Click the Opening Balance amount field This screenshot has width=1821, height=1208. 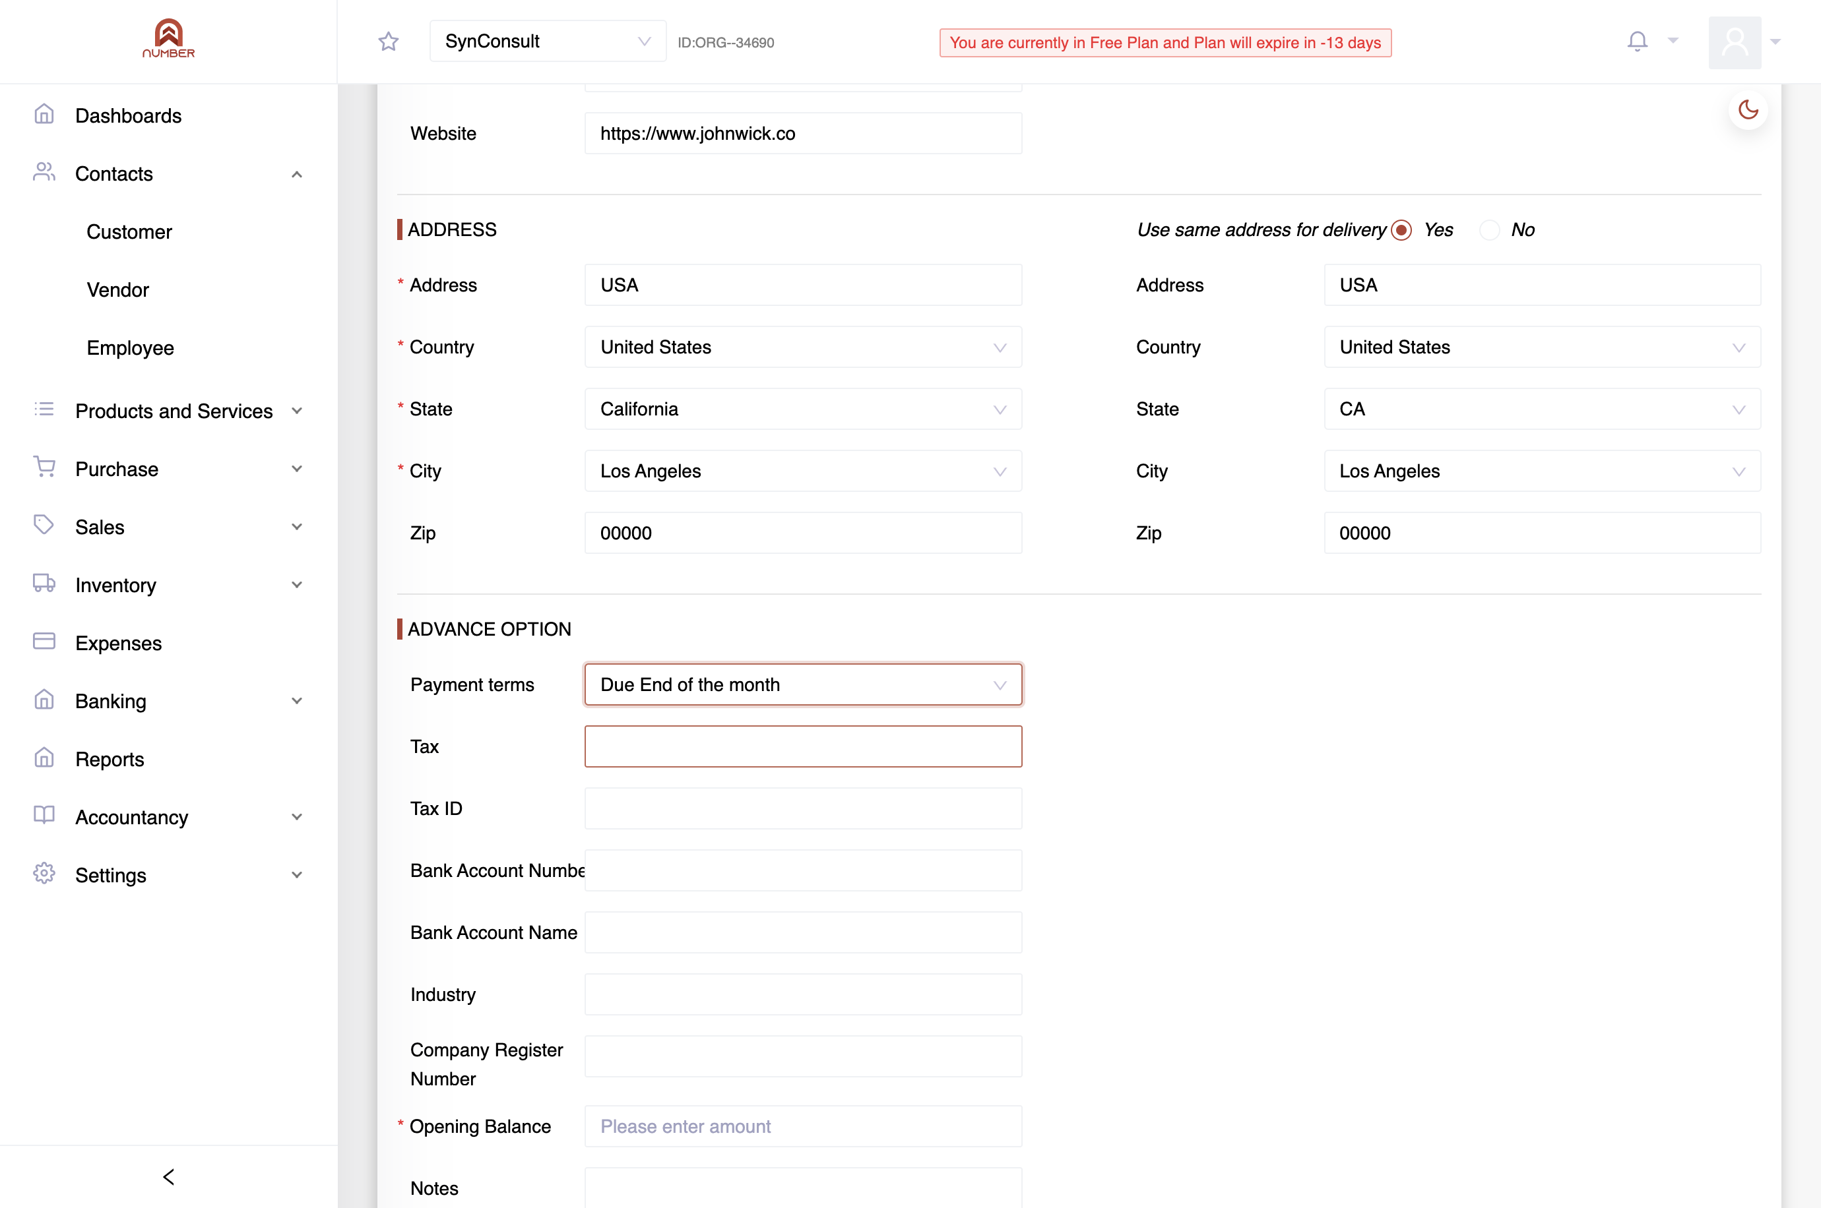coord(803,1126)
